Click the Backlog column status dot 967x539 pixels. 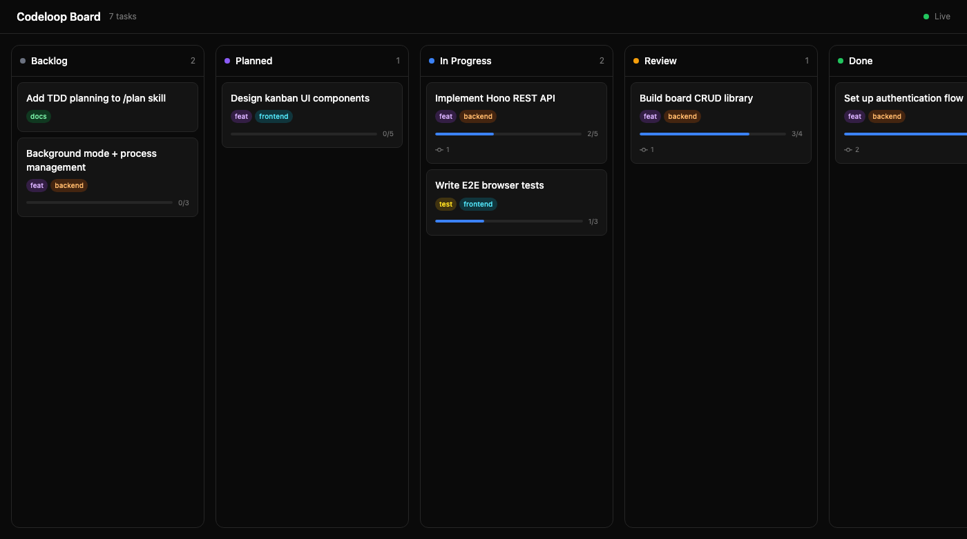click(x=24, y=61)
